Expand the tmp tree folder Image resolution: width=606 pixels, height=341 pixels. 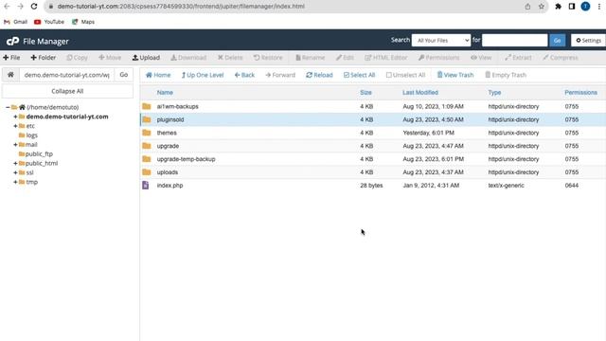click(15, 182)
